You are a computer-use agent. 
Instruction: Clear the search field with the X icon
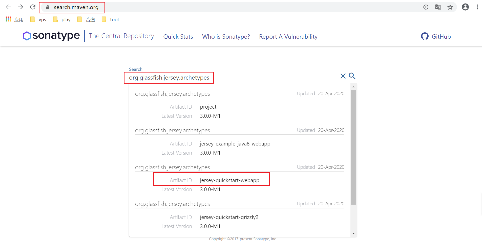(343, 76)
